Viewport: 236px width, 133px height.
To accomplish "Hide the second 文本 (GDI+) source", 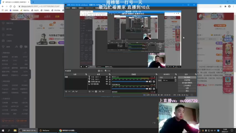I will [107, 79].
